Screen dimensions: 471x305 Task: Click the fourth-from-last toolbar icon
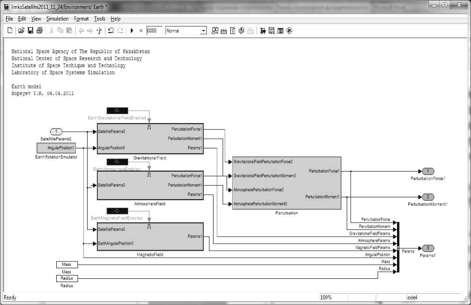point(263,30)
